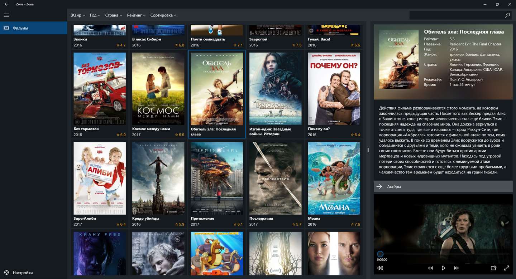Expand the Рейтинг filter dropdown

point(136,15)
